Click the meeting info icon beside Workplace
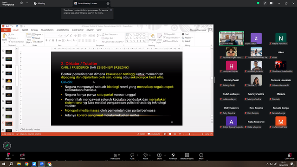 (21, 3)
